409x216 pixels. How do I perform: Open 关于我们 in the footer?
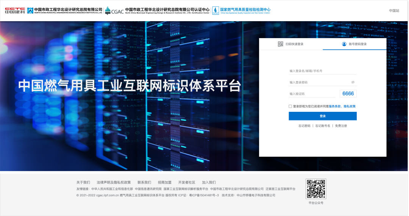(x=83, y=182)
